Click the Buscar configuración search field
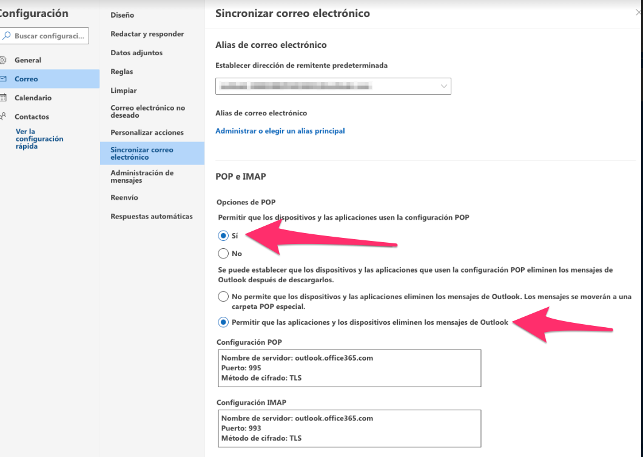Viewport: 643px width, 457px height. point(50,36)
